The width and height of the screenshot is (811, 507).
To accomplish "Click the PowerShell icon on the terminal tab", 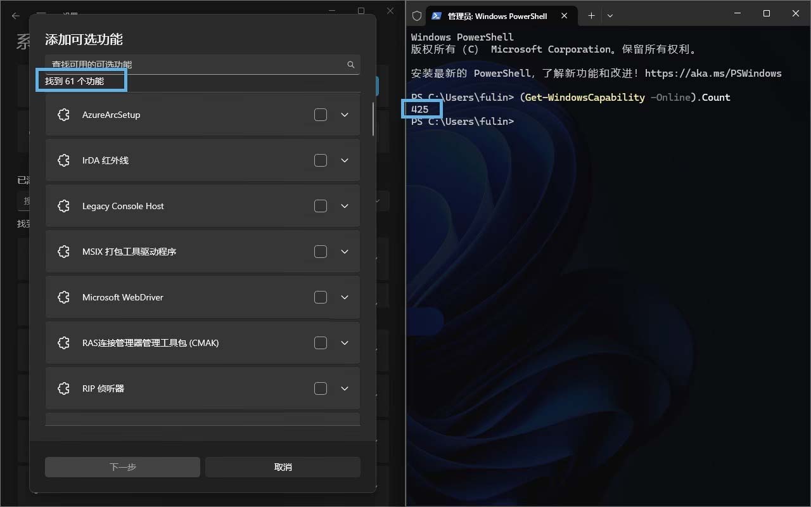I will (437, 16).
